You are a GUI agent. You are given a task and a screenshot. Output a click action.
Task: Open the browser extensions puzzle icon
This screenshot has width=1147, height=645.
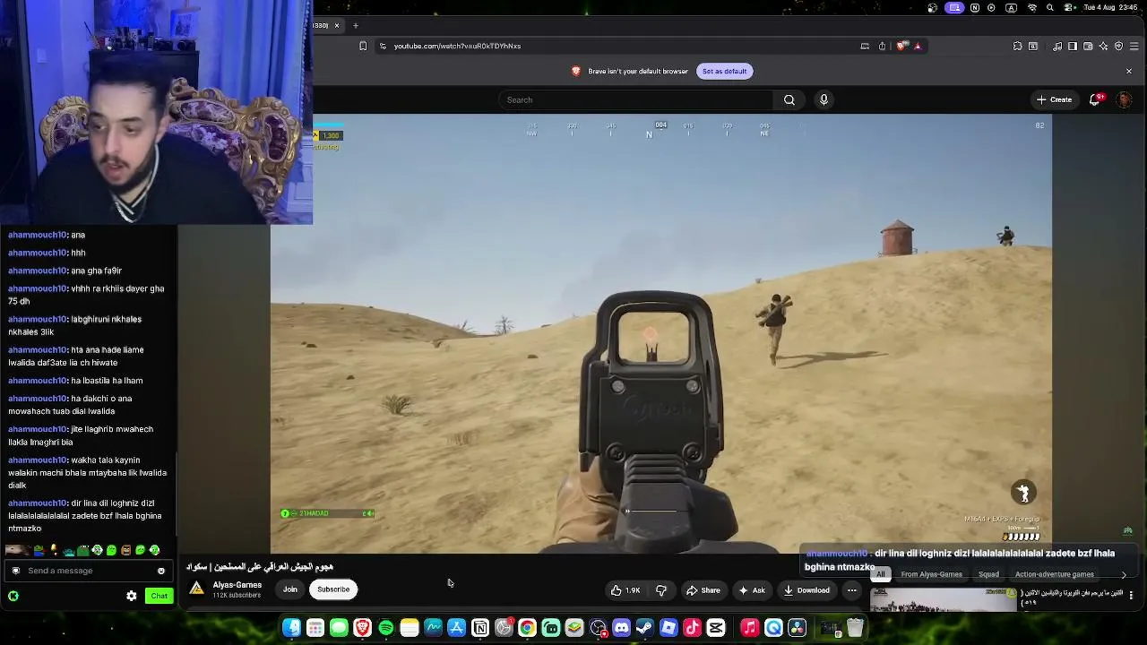pos(1017,46)
